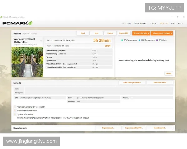The image size is (187, 149).
Task: Open Result details
Action: pos(141,33)
